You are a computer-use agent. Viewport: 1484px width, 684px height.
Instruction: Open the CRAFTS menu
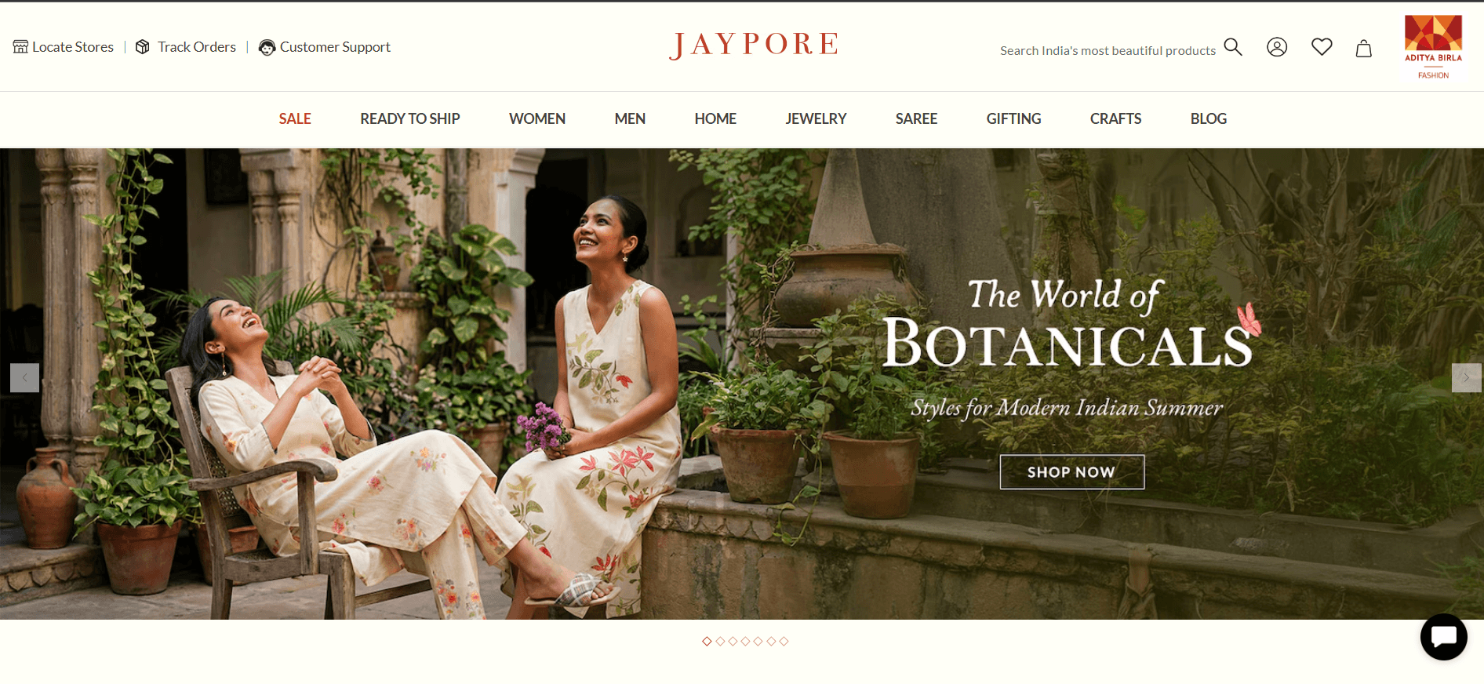click(x=1115, y=118)
